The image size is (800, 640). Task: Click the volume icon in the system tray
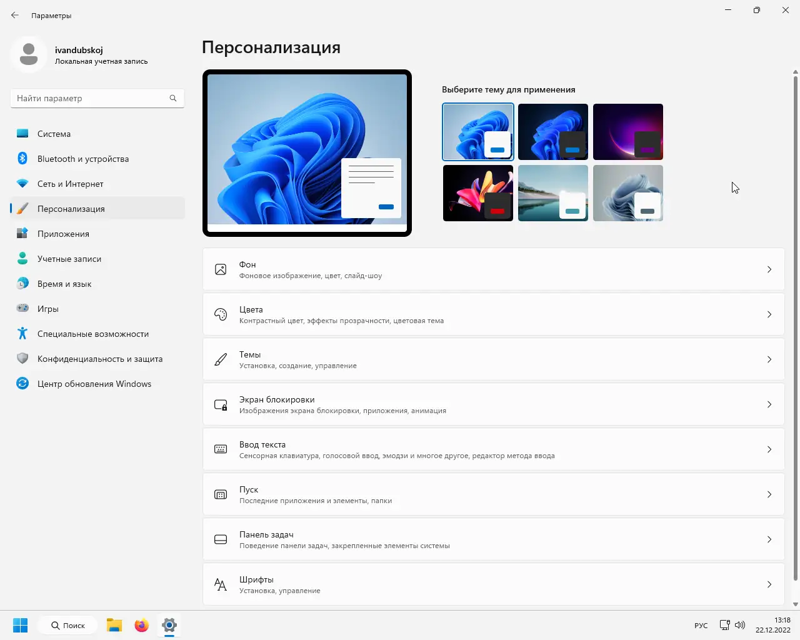point(740,625)
